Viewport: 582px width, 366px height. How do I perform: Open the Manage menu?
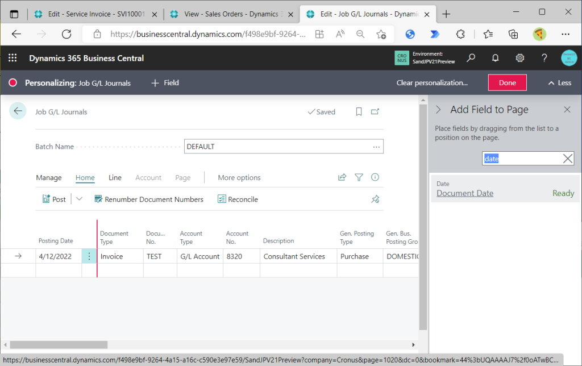[49, 177]
